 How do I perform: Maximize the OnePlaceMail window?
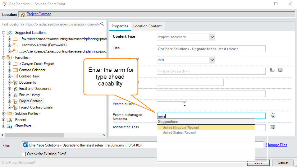pyautogui.click(x=276, y=4)
